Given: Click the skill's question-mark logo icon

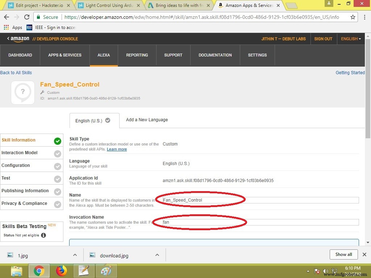Looking at the screenshot, I should tap(23, 93).
